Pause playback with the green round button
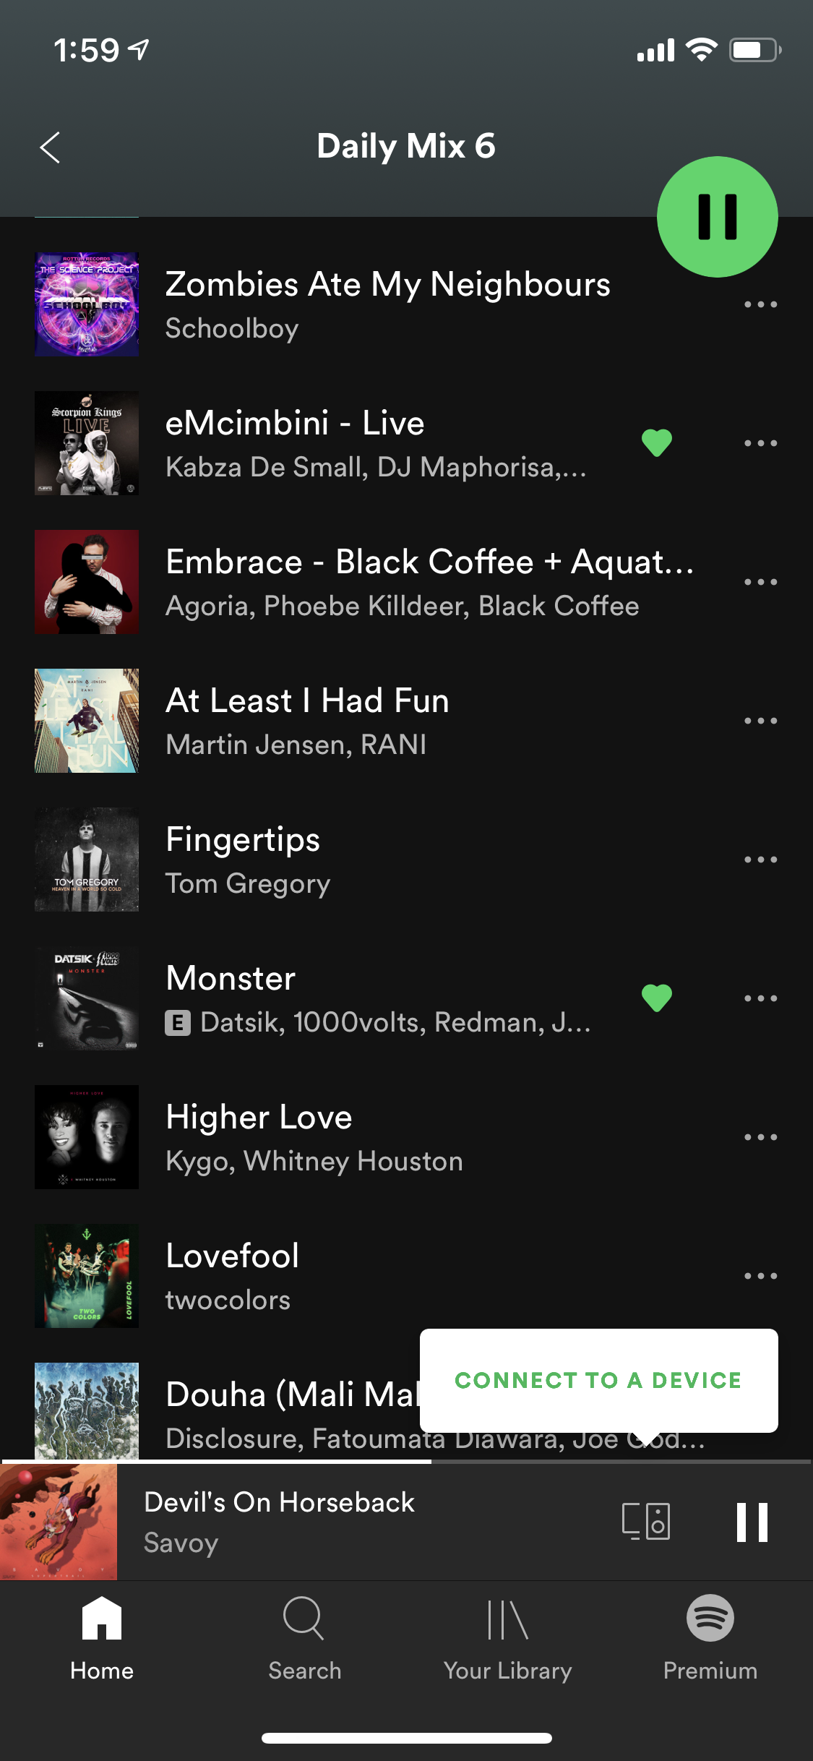Screen dimensions: 813x1761 717,217
